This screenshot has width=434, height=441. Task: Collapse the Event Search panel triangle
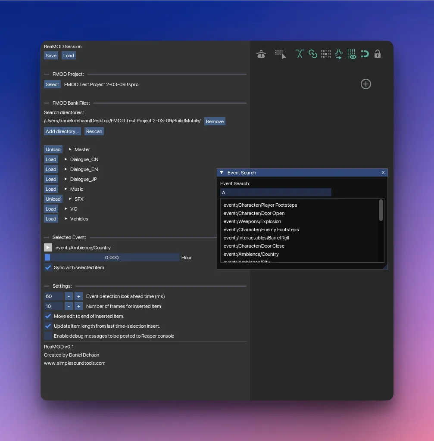click(x=222, y=173)
